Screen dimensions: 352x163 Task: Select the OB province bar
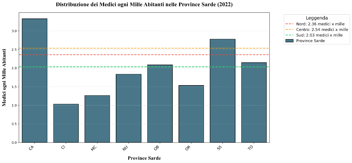pyautogui.click(x=160, y=104)
